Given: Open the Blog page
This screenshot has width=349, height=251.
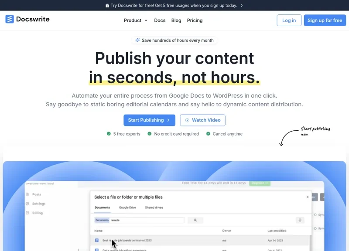Looking at the screenshot, I should tap(176, 20).
